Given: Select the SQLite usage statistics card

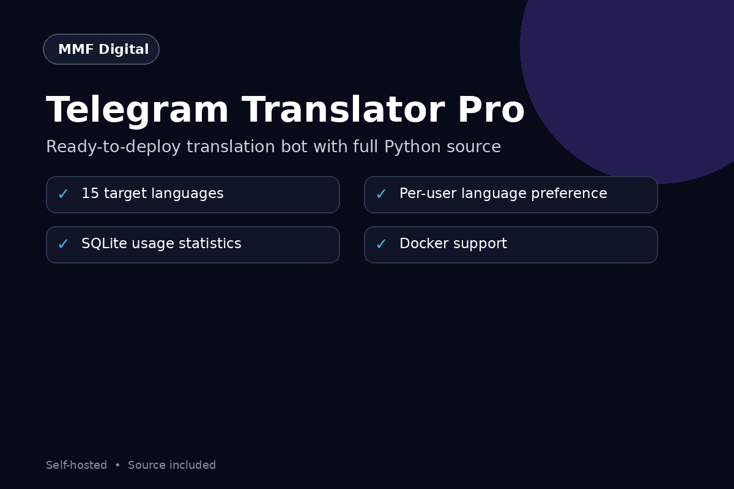Looking at the screenshot, I should pos(193,244).
